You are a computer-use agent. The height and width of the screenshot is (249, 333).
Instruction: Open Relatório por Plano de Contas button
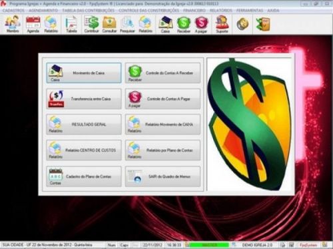163,150
